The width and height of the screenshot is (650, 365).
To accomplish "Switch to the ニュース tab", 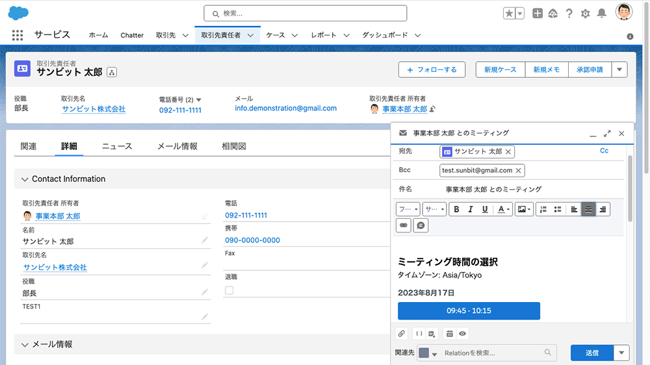I will pyautogui.click(x=117, y=146).
